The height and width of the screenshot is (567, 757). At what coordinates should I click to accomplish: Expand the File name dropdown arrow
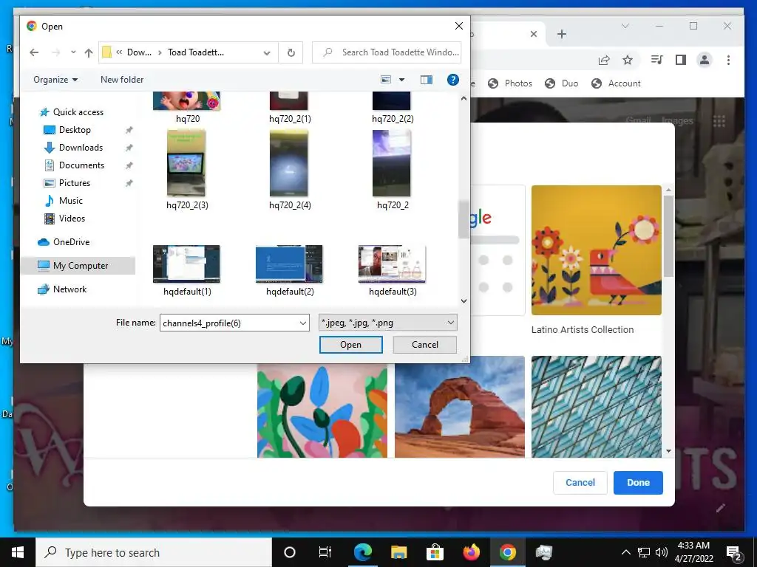coord(302,323)
